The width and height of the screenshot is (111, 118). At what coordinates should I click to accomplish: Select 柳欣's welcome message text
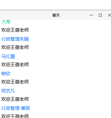pos(15,82)
